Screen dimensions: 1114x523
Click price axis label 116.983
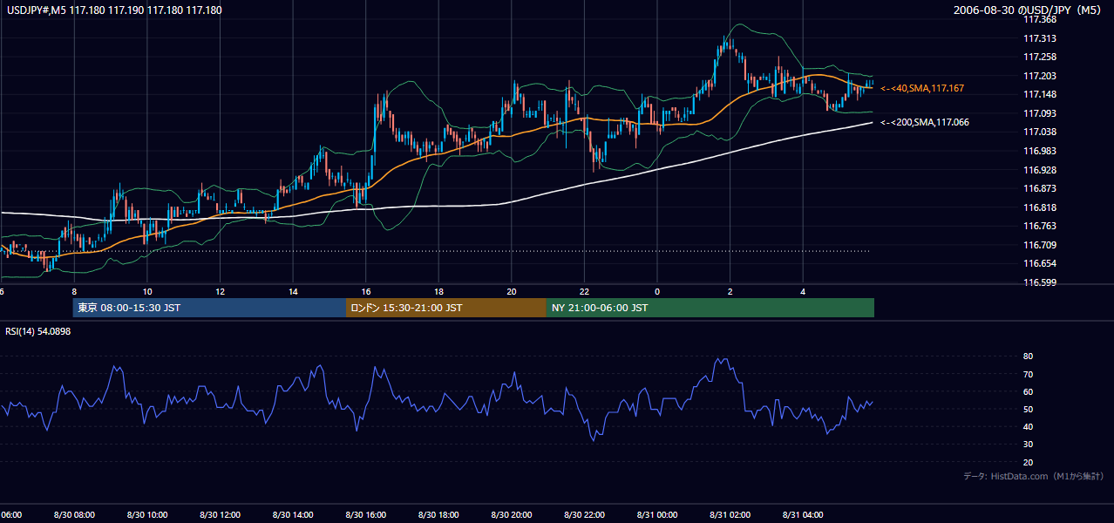pyautogui.click(x=1039, y=151)
